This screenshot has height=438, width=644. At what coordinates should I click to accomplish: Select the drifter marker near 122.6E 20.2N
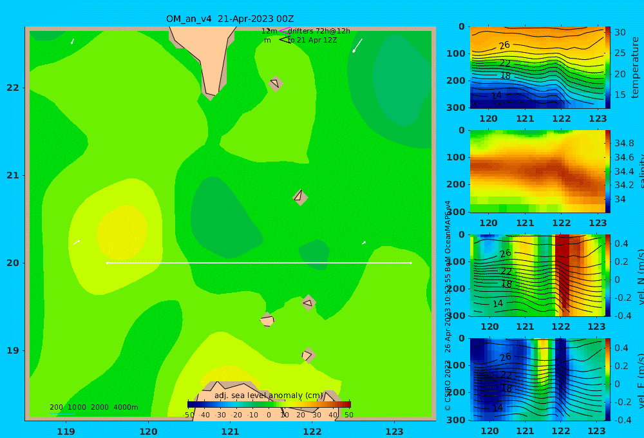pyautogui.click(x=363, y=243)
